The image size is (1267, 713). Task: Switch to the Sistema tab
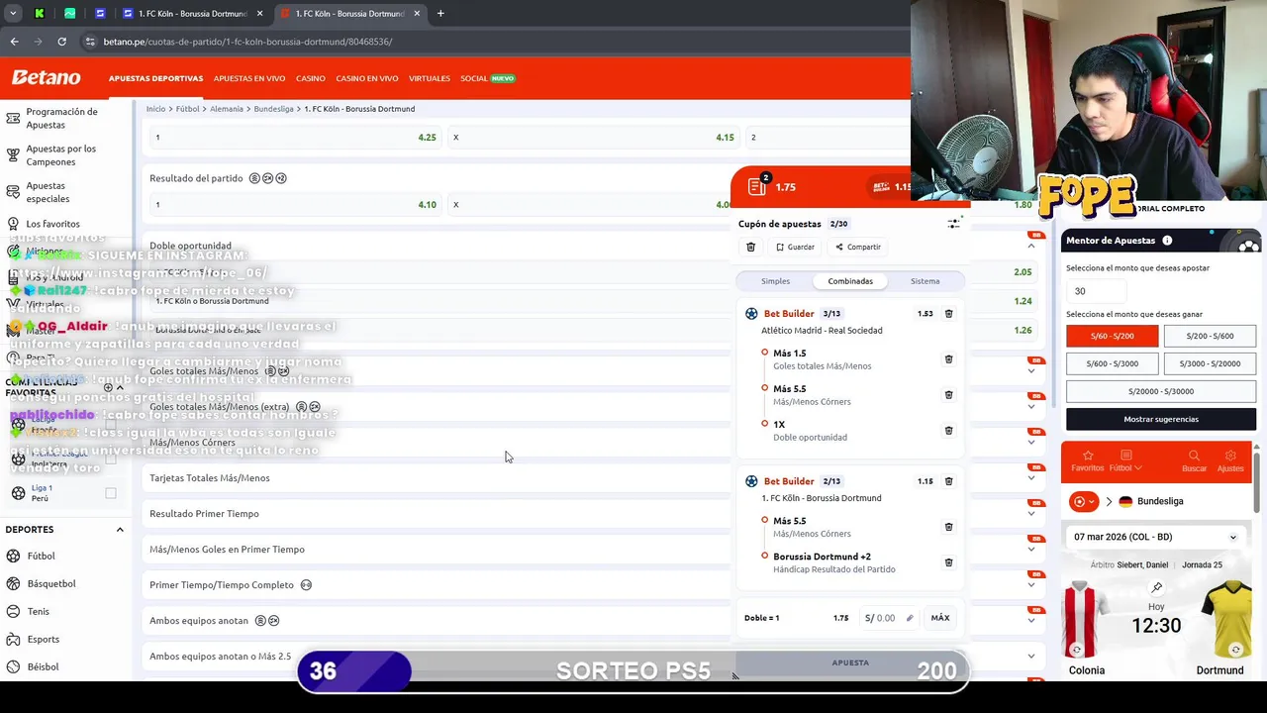(926, 281)
